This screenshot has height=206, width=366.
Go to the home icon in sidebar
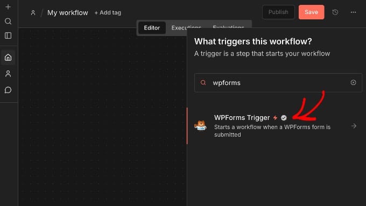click(8, 58)
